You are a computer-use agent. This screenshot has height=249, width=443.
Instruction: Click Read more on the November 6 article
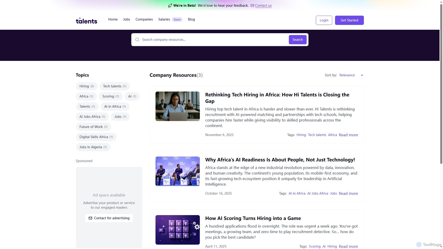(348, 135)
